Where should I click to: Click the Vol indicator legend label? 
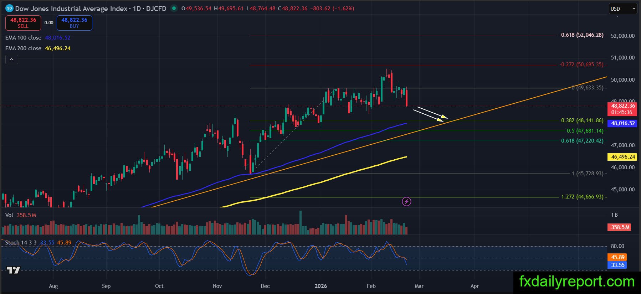pyautogui.click(x=9, y=215)
